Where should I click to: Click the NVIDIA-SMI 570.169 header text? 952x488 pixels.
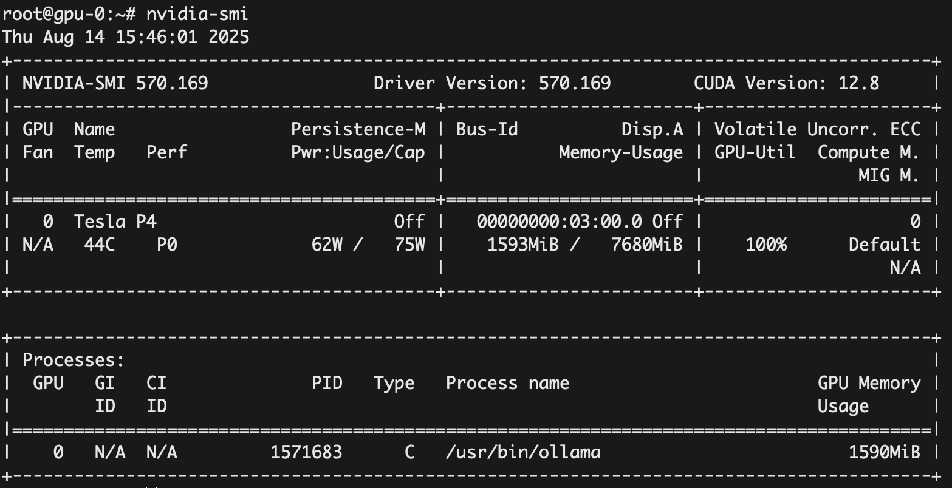click(115, 83)
